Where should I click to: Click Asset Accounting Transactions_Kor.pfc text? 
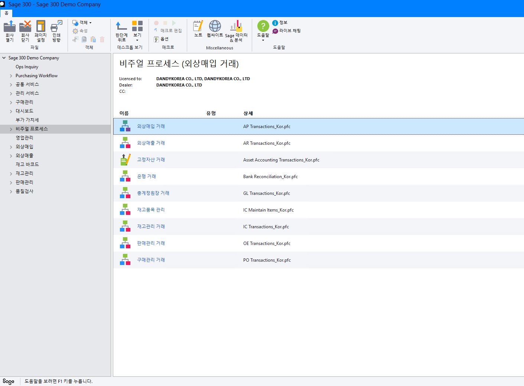281,160
